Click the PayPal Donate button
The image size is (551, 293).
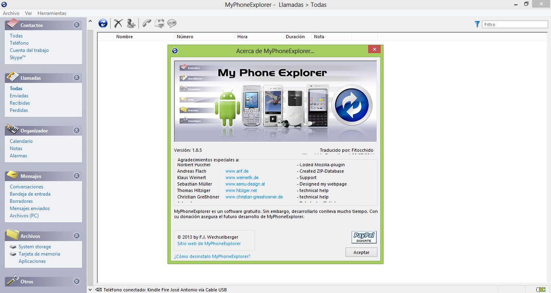click(x=364, y=237)
